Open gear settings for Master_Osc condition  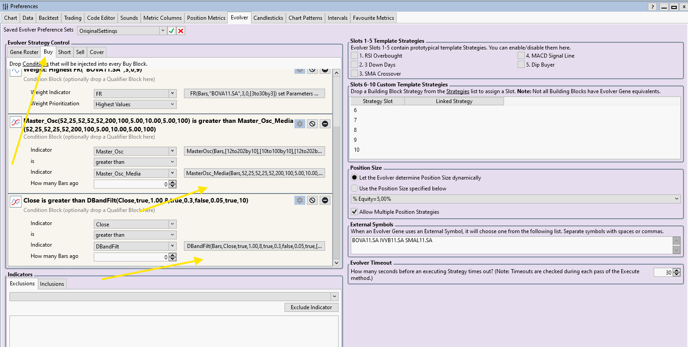tap(299, 124)
